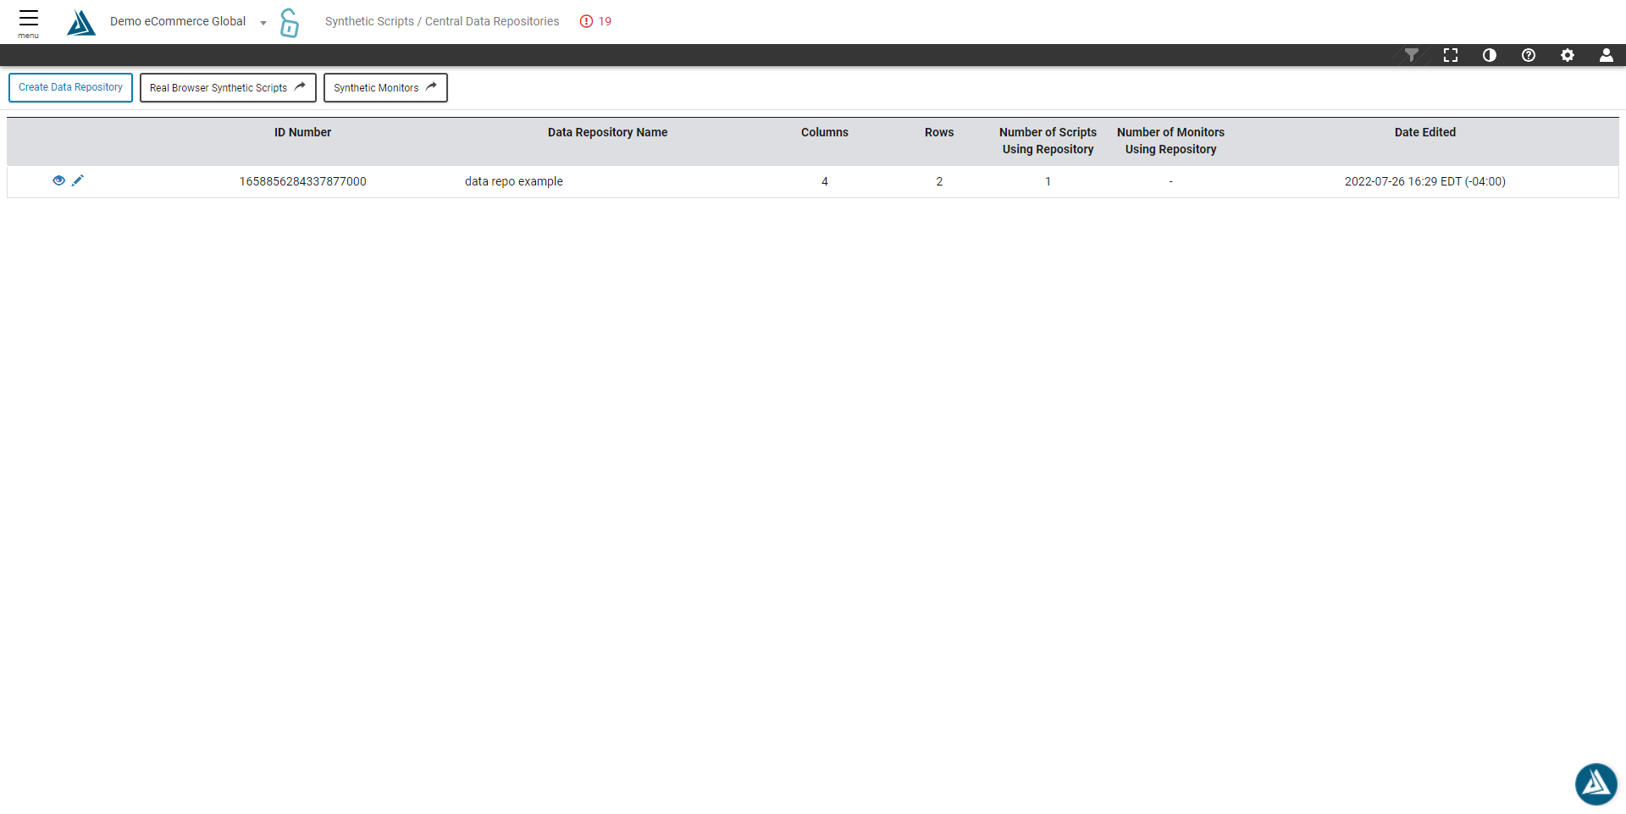Open the help question mark icon
Viewport: 1626px width, 814px height.
1529,55
